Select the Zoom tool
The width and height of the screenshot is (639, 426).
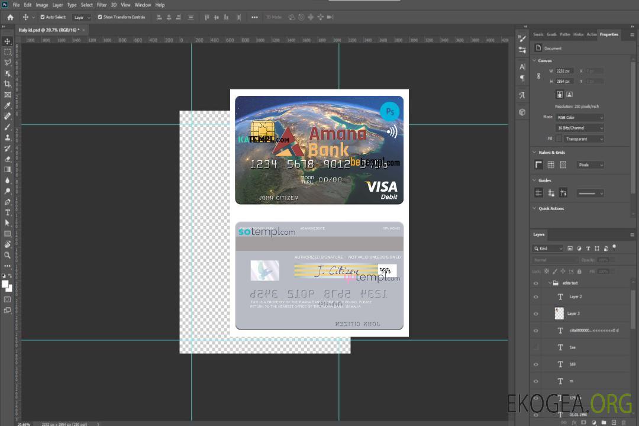tap(7, 255)
